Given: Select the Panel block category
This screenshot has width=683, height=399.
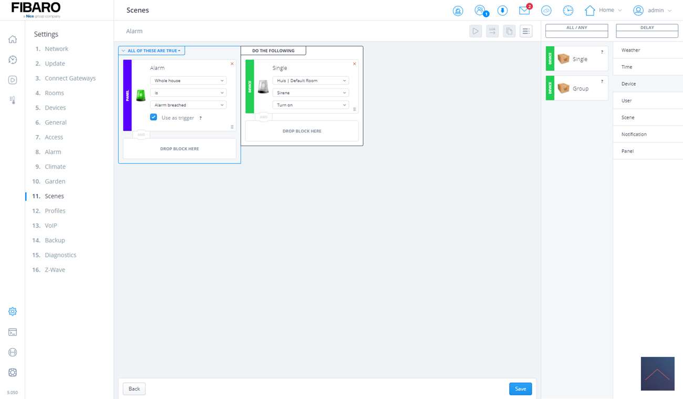Looking at the screenshot, I should 648,151.
